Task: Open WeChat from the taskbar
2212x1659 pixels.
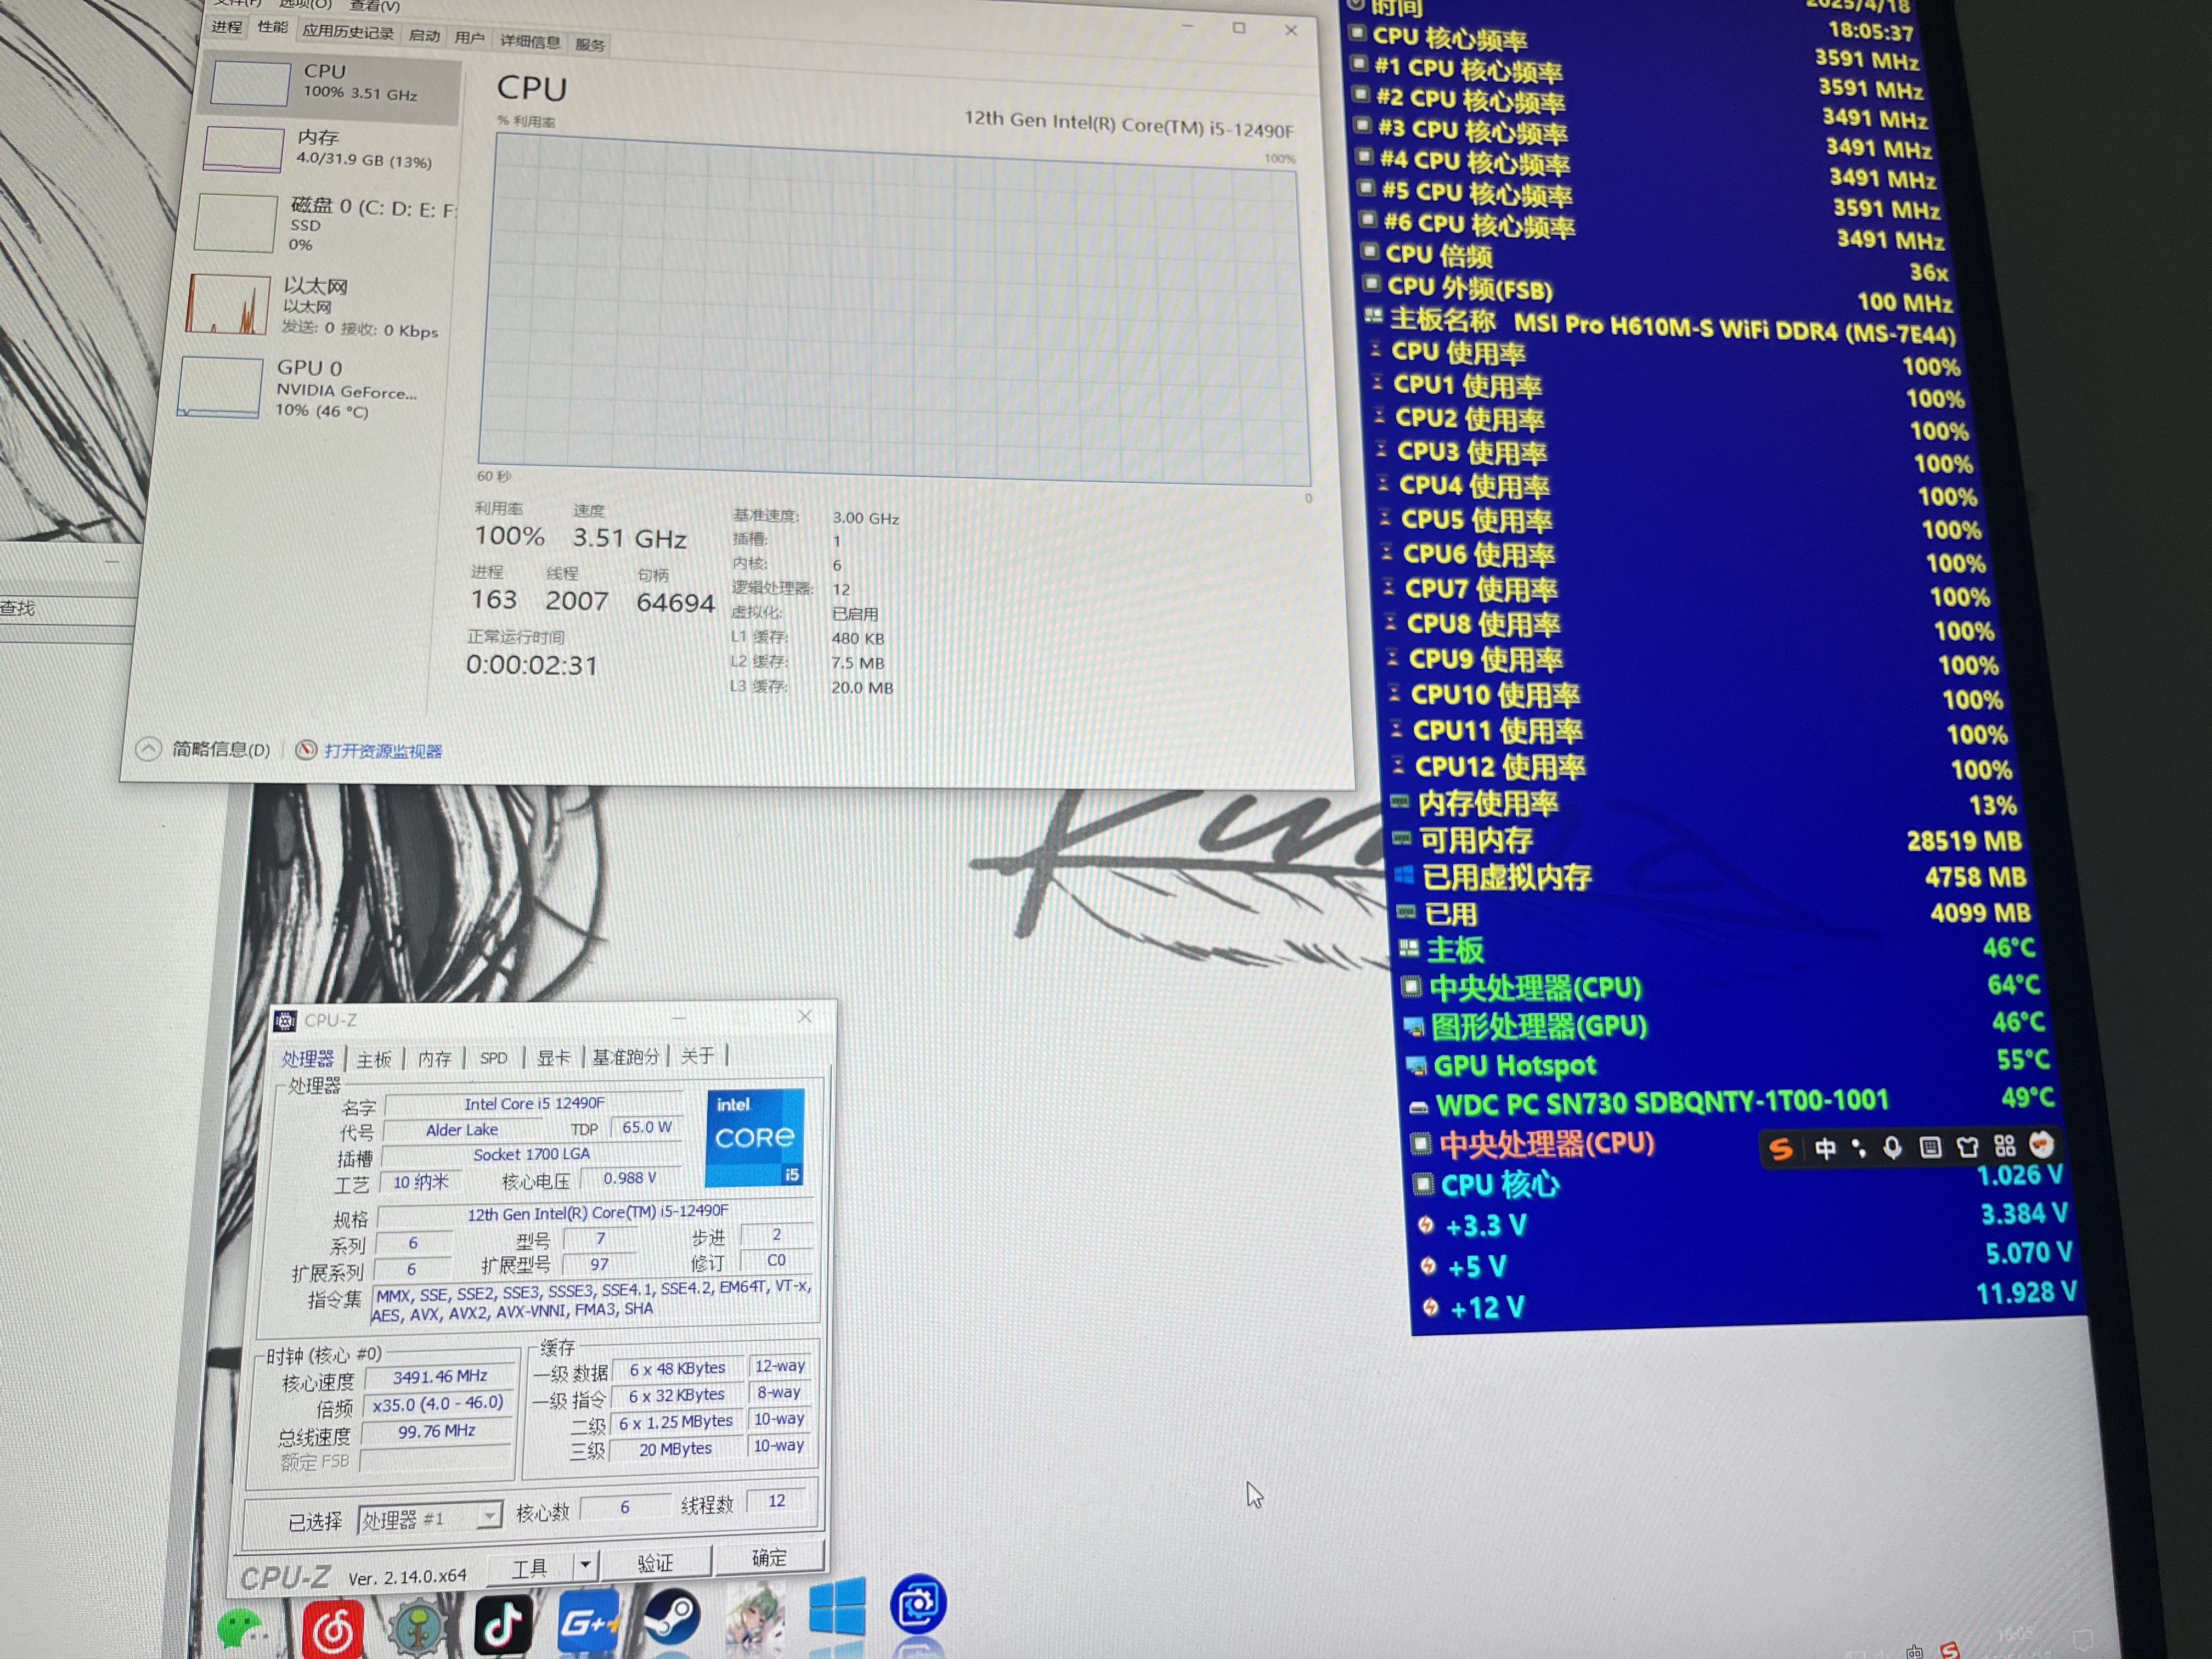Action: [242, 1630]
